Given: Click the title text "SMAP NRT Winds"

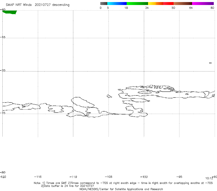Looking at the screenshot, I should point(19,5).
